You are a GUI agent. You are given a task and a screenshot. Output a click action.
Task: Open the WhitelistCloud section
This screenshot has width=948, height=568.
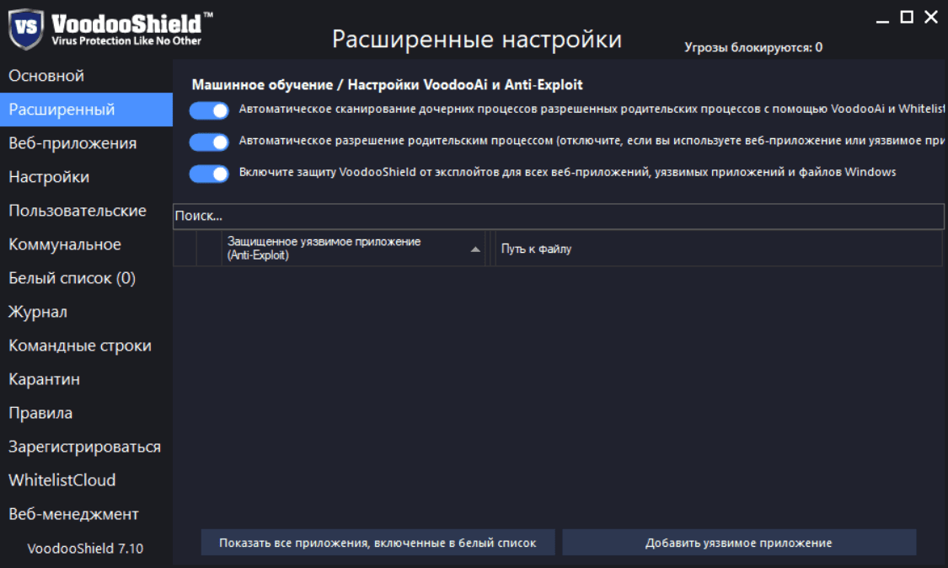coord(87,480)
